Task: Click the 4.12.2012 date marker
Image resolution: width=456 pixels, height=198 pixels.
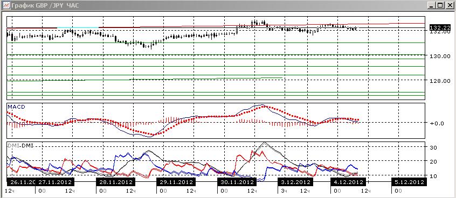Action: [348, 182]
